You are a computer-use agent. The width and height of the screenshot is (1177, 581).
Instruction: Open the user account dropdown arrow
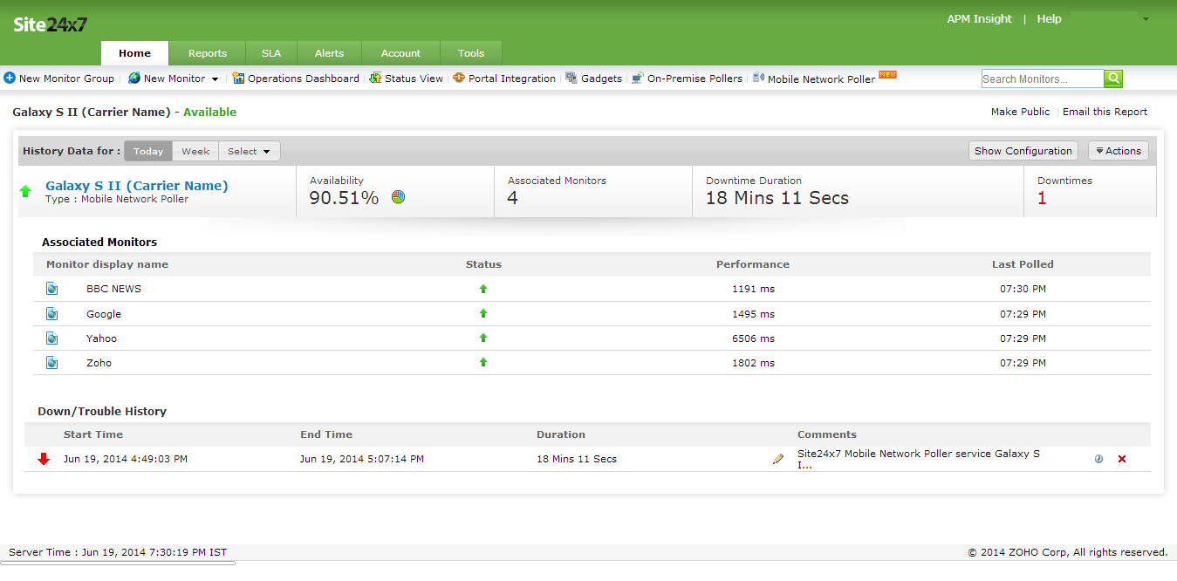1146,19
